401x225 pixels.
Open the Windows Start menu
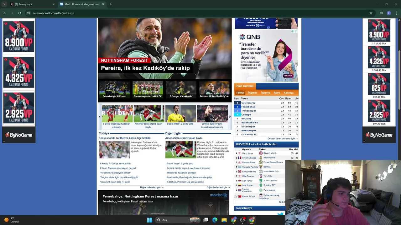point(149,220)
